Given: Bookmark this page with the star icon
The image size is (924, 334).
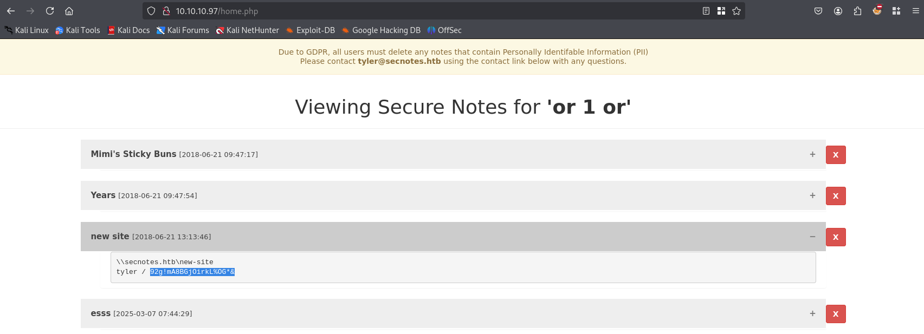Looking at the screenshot, I should pyautogui.click(x=736, y=11).
